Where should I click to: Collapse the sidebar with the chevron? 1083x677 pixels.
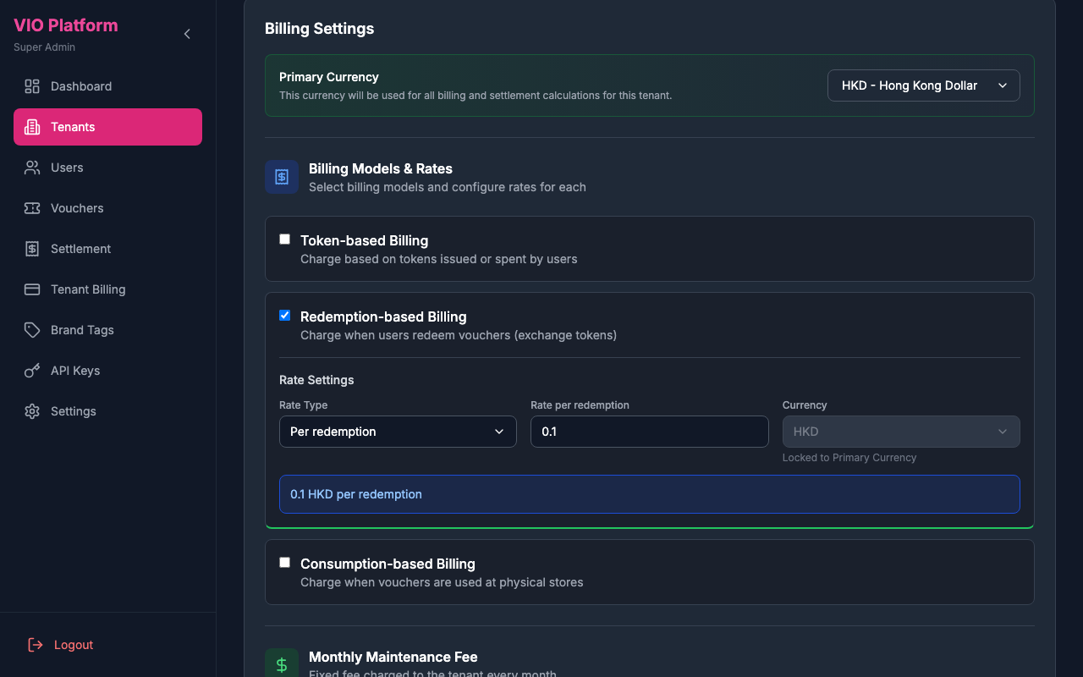pos(186,34)
